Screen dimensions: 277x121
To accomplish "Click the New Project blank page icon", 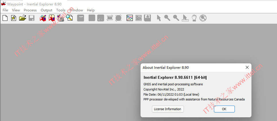I will [5, 18].
